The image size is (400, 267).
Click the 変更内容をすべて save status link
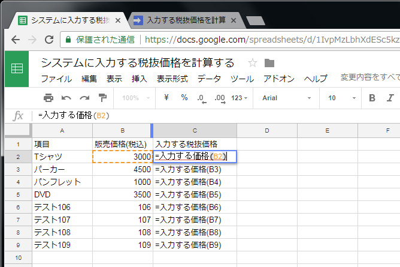pos(370,77)
